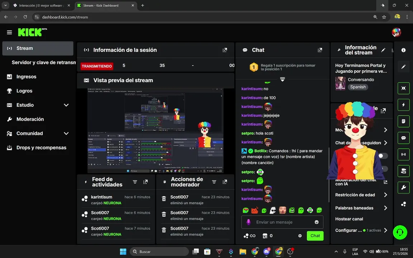This screenshot has height=258, width=413.
Task: Toggle the upper switch partly hidden by the avatar
Action: tap(383, 156)
